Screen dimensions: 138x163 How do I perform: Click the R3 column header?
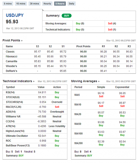(x=129, y=46)
